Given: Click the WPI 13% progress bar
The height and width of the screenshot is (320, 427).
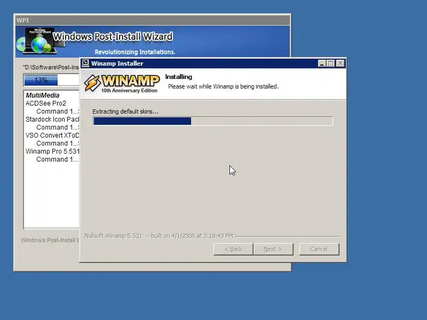Looking at the screenshot, I should point(51,81).
